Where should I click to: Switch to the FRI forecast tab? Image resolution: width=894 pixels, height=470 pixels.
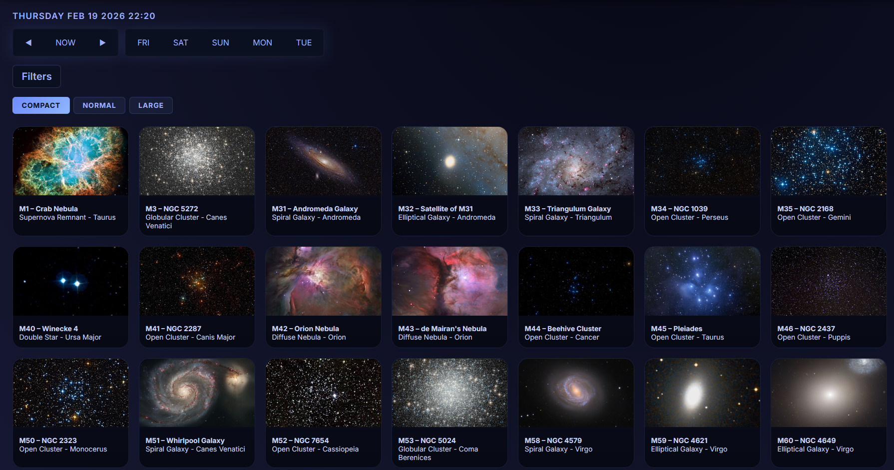pyautogui.click(x=143, y=42)
